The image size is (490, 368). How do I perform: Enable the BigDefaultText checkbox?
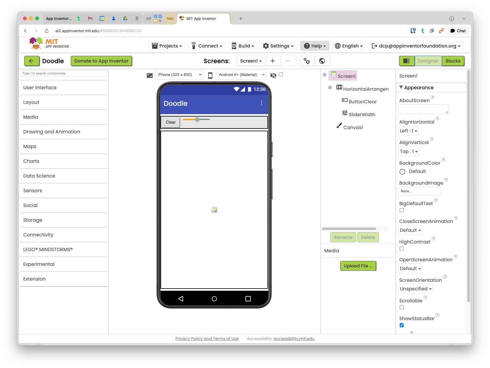point(402,210)
